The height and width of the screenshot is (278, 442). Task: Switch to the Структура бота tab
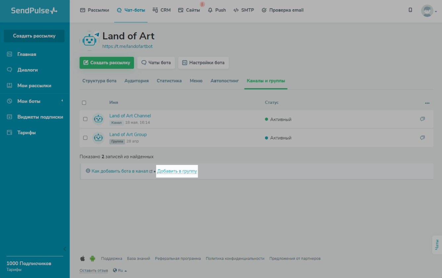click(x=99, y=81)
